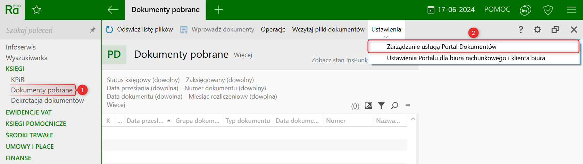Expand EWIDENCJE VAT section
583x164 pixels.
[x=28, y=112]
